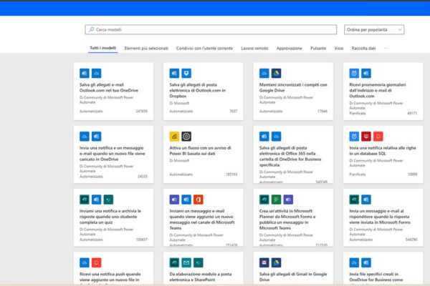Click Outlook icon on Office 365 attachments card

click(264, 137)
